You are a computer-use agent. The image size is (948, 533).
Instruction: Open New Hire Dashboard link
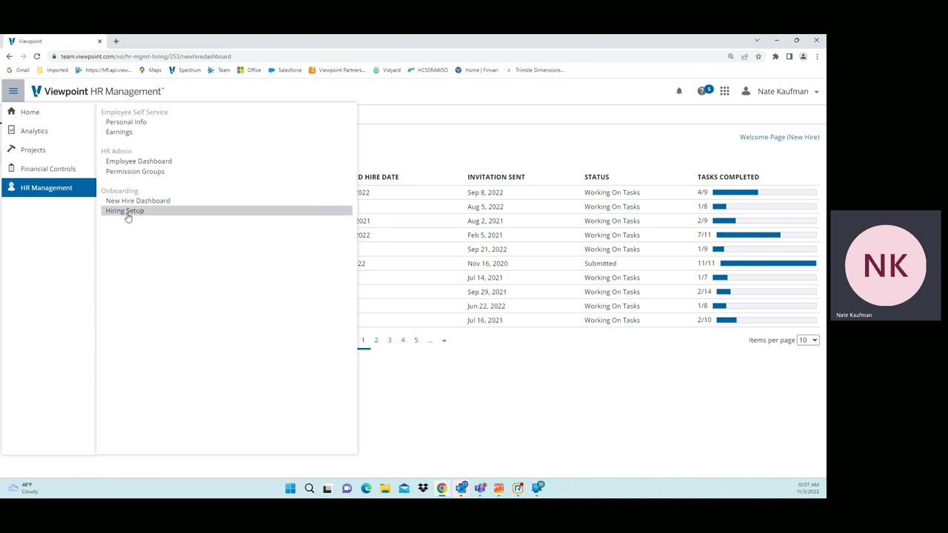tap(138, 201)
